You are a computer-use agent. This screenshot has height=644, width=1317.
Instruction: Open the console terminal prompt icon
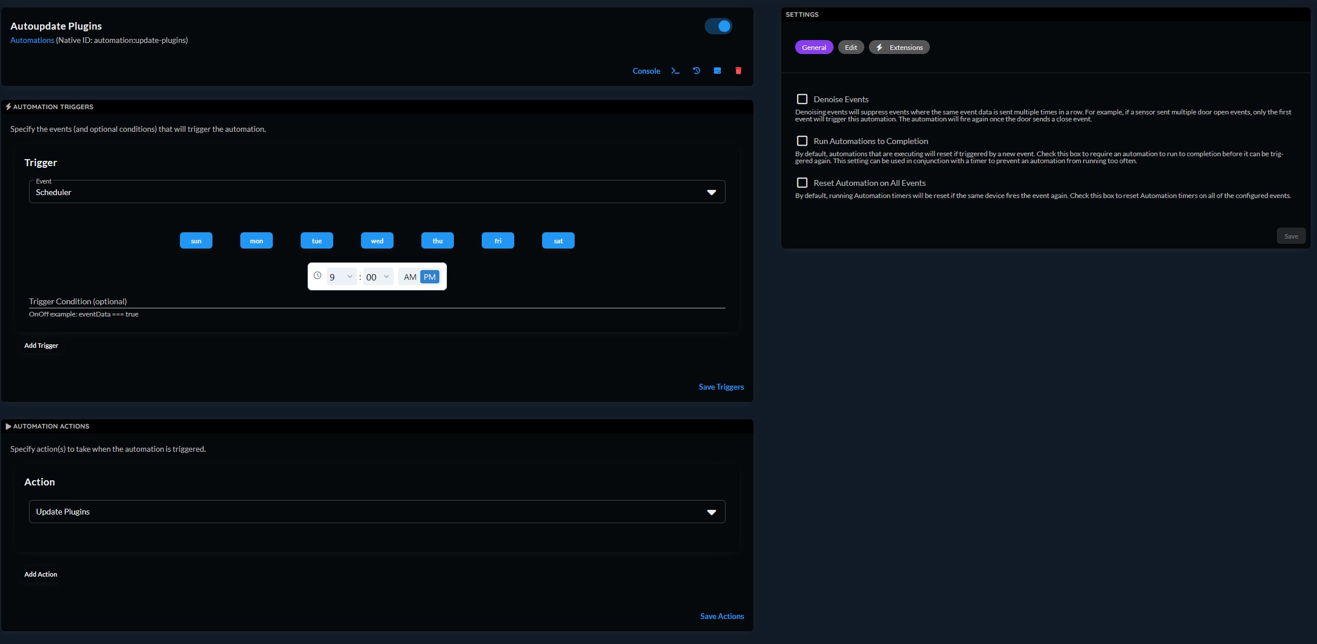[x=675, y=71]
